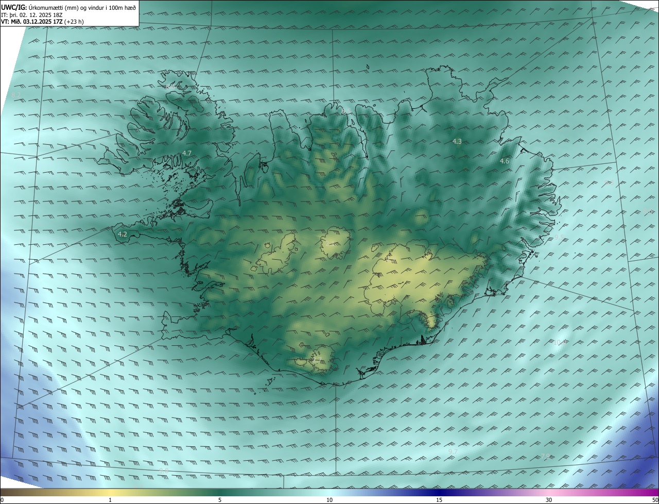Click the 4.2 value on Snæfellsnes peninsula

click(123, 234)
